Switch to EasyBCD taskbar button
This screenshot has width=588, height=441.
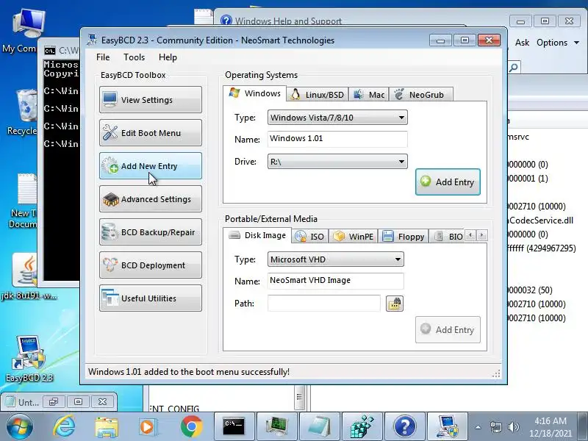click(x=448, y=426)
